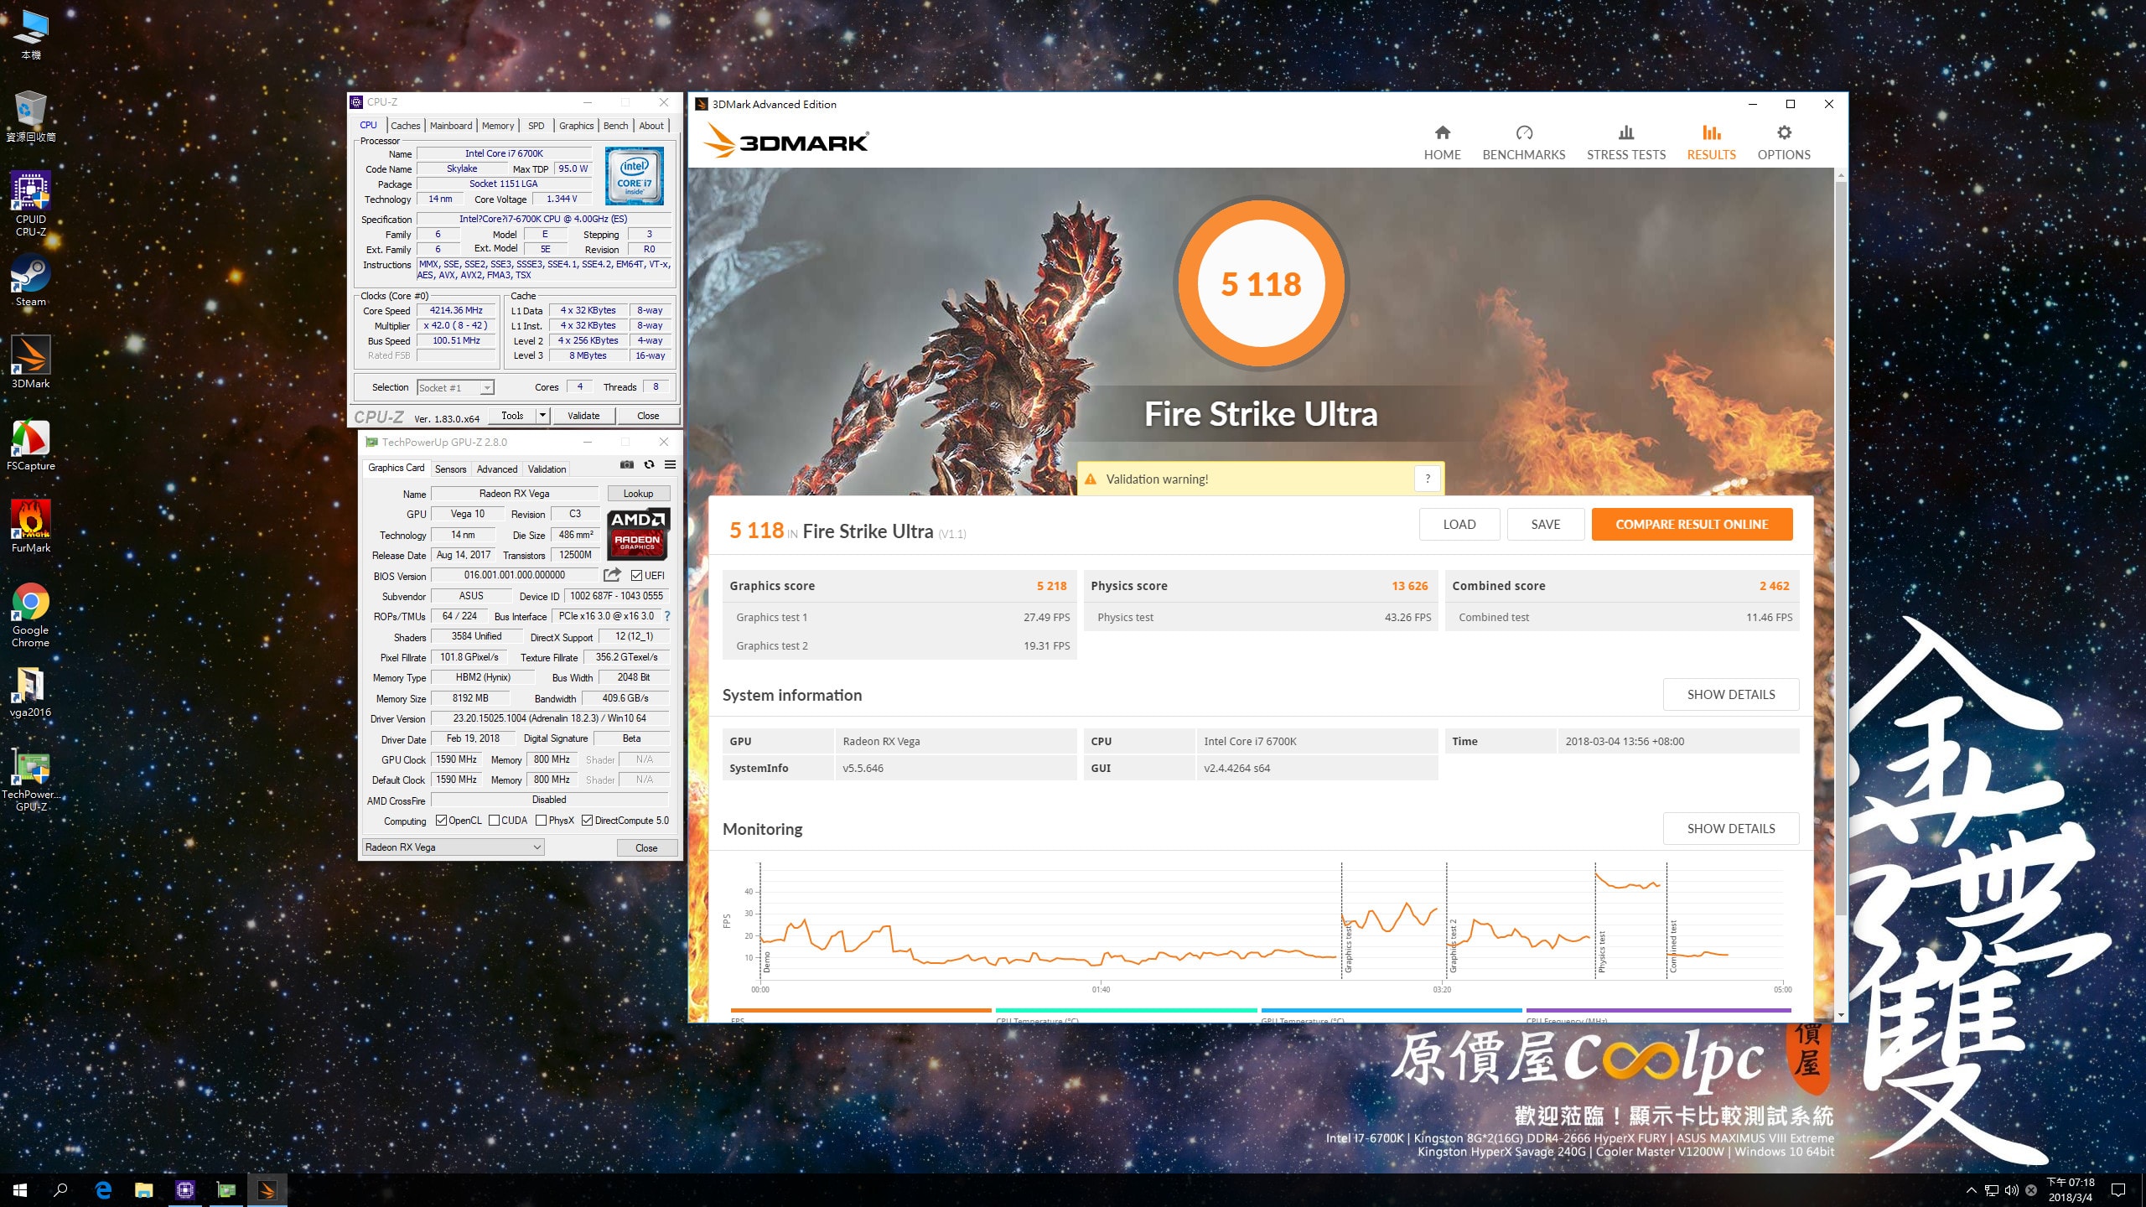Viewport: 2146px width, 1207px height.
Task: Click COMPARE RESULT ONLINE button
Action: click(x=1692, y=524)
